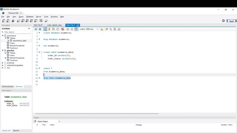The height and width of the screenshot is (133, 237).
Task: Collapse Tables under ecommerce schema
Action: [6, 38]
